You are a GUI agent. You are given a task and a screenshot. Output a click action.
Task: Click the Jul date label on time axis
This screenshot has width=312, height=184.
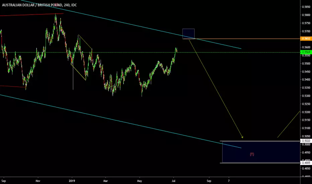tap(174, 181)
